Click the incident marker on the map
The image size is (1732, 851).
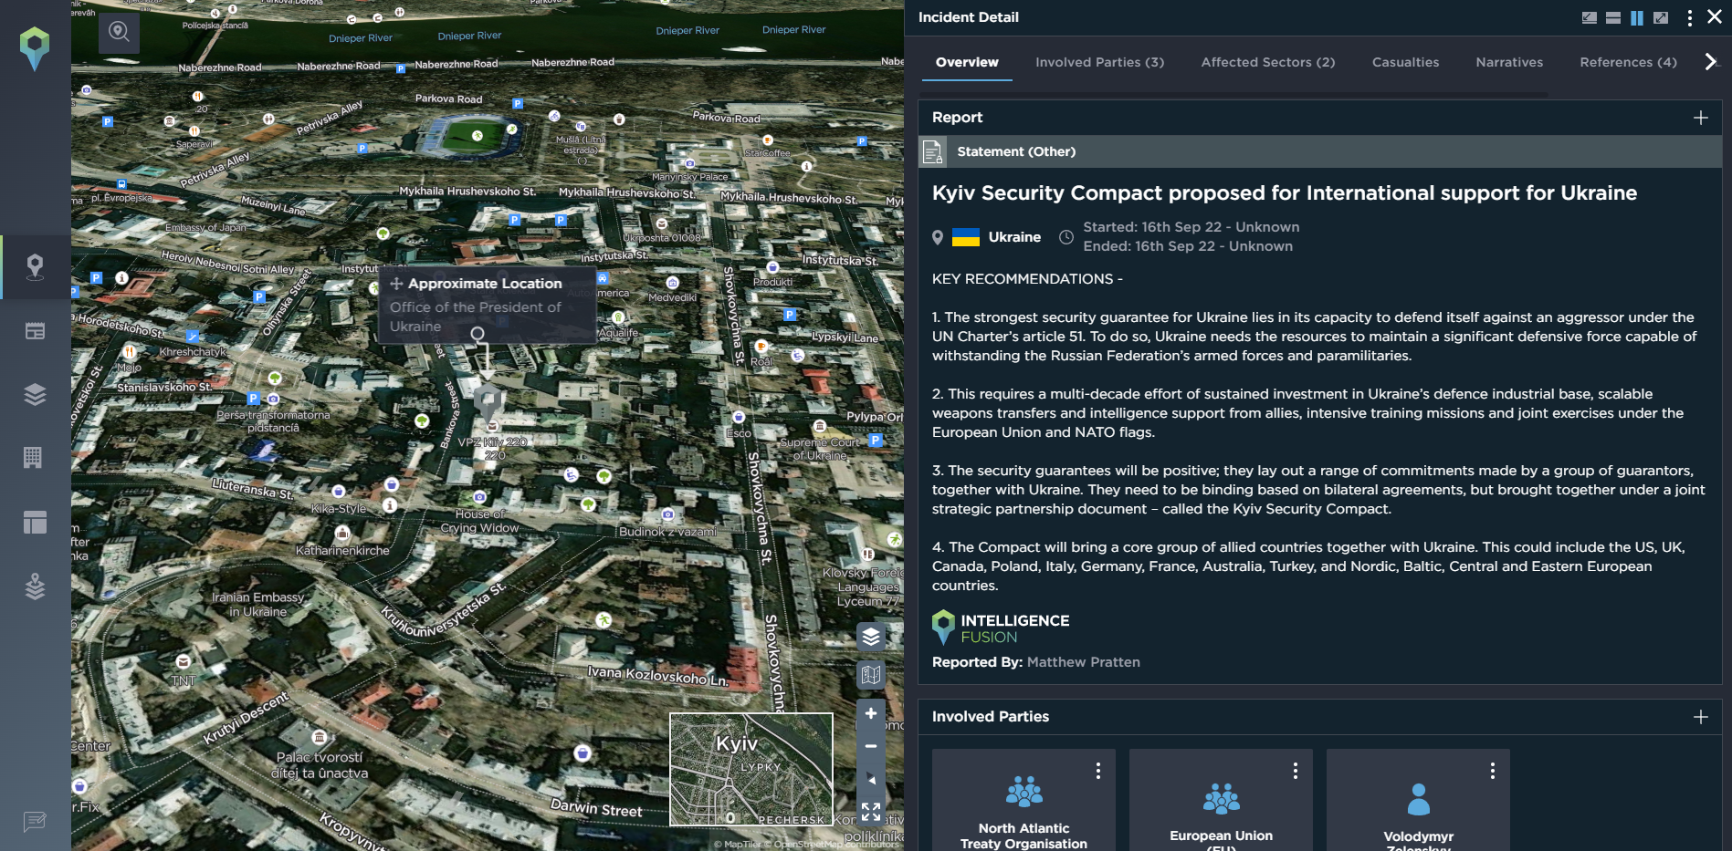tap(488, 401)
